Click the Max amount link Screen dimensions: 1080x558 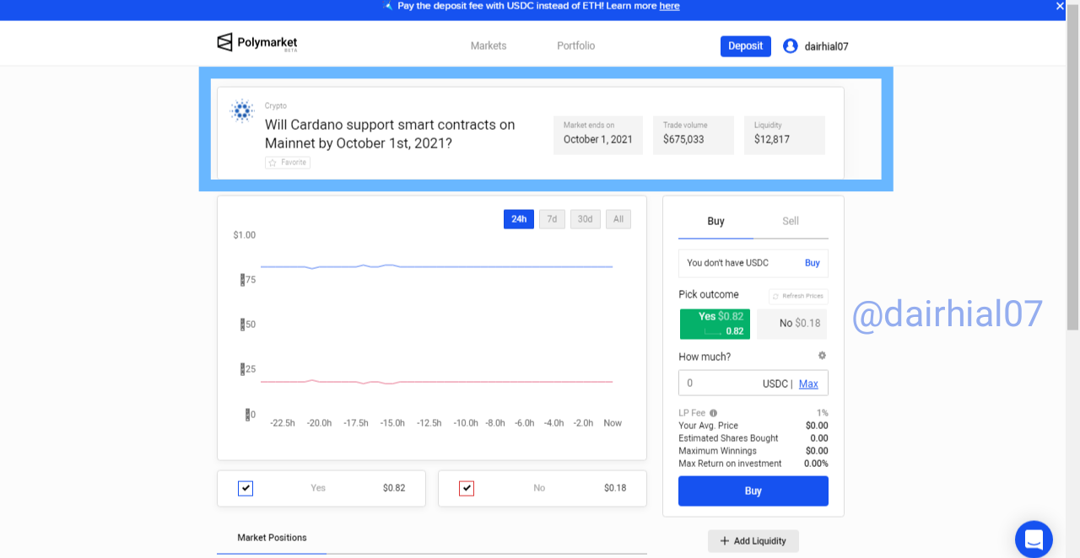point(808,384)
